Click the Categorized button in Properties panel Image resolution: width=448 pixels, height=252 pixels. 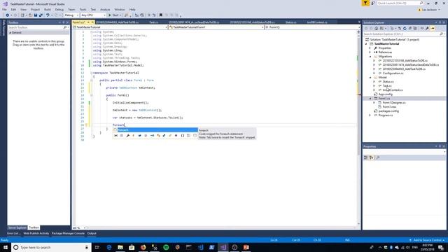(365, 157)
